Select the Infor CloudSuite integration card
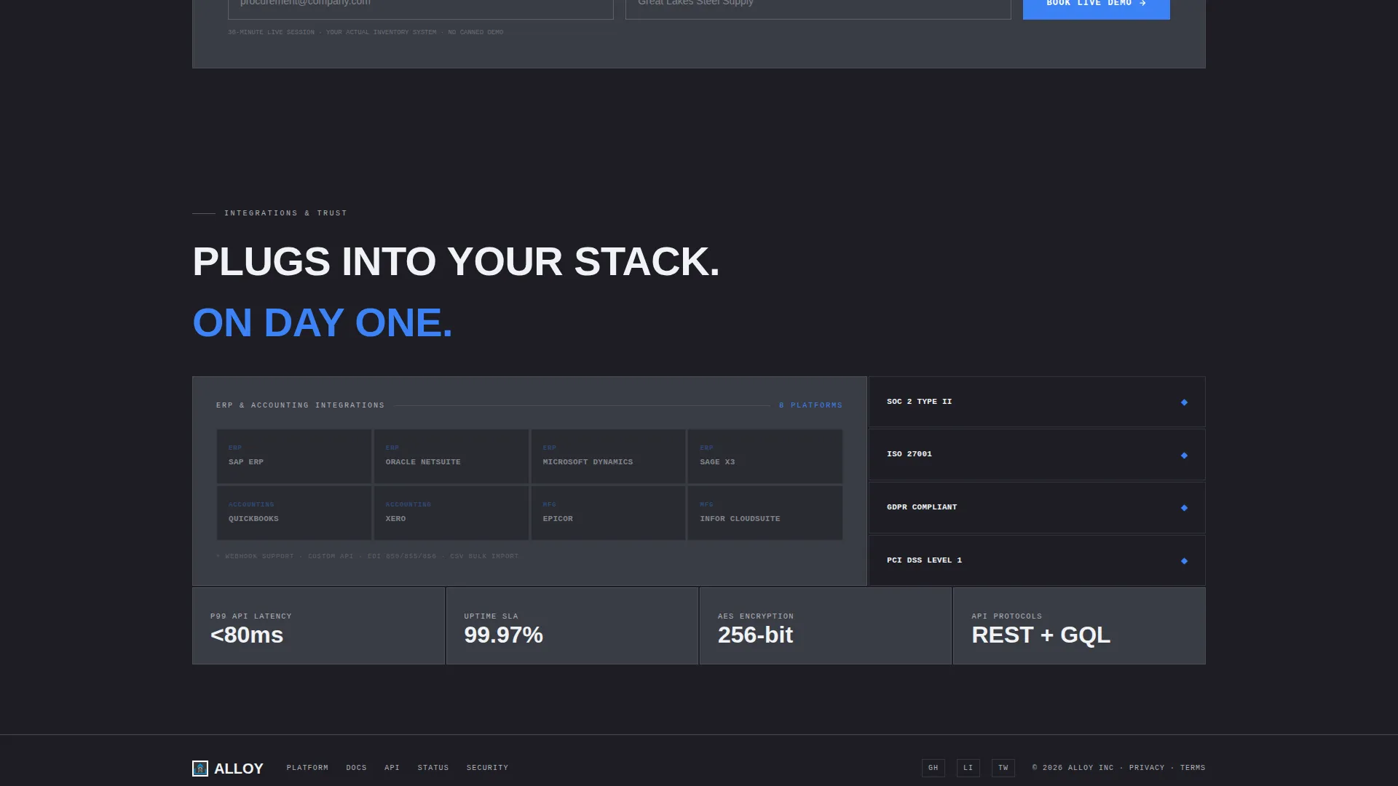 click(x=765, y=513)
